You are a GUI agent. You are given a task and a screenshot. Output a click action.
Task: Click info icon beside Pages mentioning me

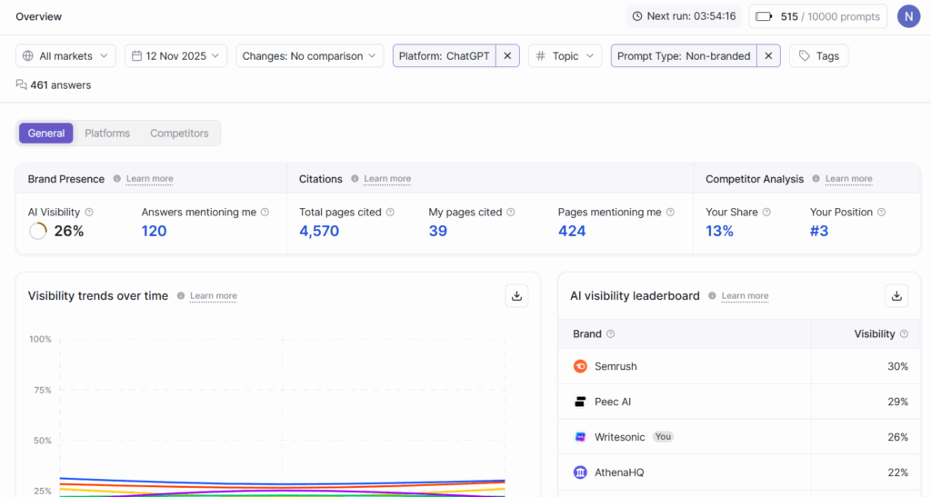(670, 213)
